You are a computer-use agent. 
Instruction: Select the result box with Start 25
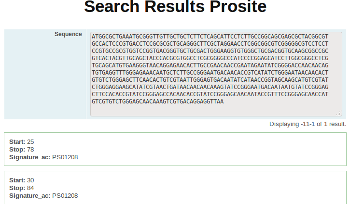[175, 149]
